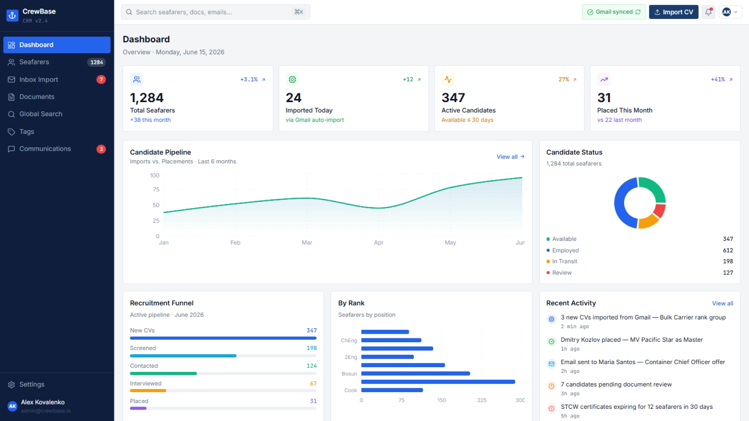Click the Gmail synced status button

click(x=614, y=12)
